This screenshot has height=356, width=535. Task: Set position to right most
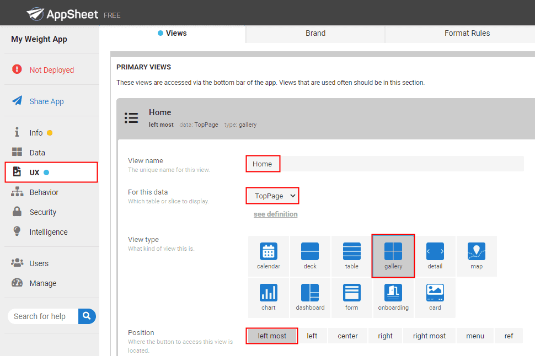click(x=429, y=336)
